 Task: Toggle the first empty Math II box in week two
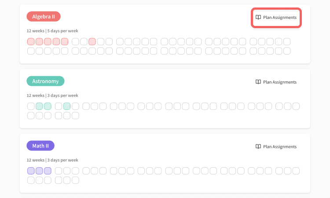coord(59,171)
